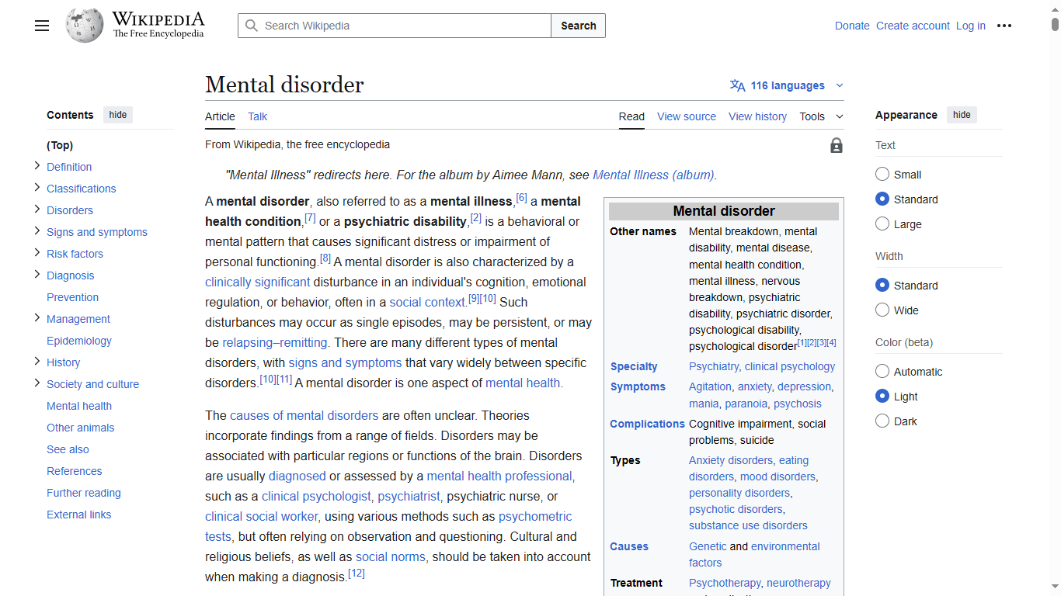Screen dimensions: 1061x596
Task: Select the Read tab
Action: (631, 116)
